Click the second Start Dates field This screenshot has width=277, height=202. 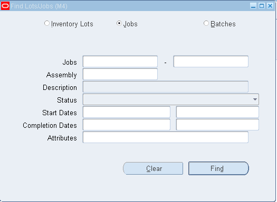(217, 112)
